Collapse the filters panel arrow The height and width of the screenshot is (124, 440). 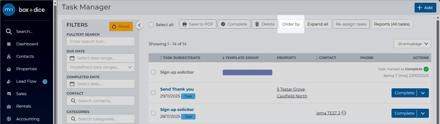pyautogui.click(x=139, y=25)
